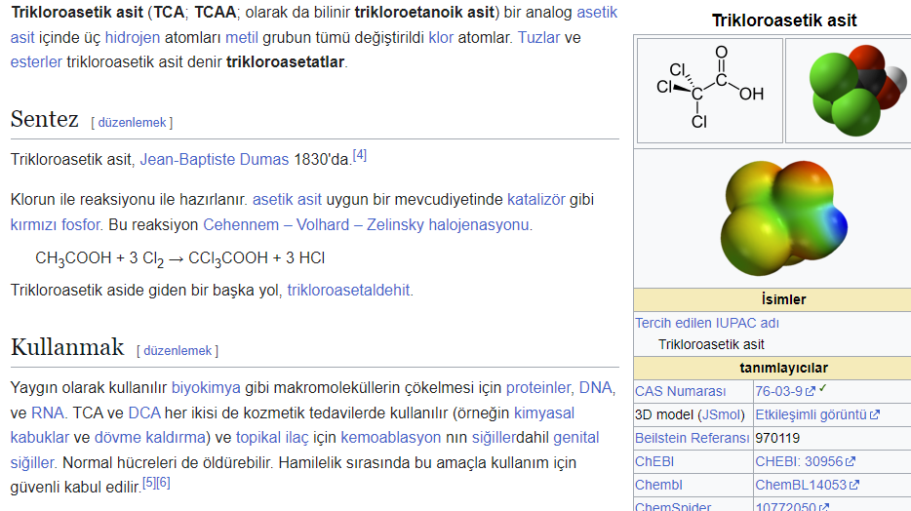Open the 'asetik asit' link in intro paragraph
The width and height of the screenshot is (911, 511).
pos(597,13)
